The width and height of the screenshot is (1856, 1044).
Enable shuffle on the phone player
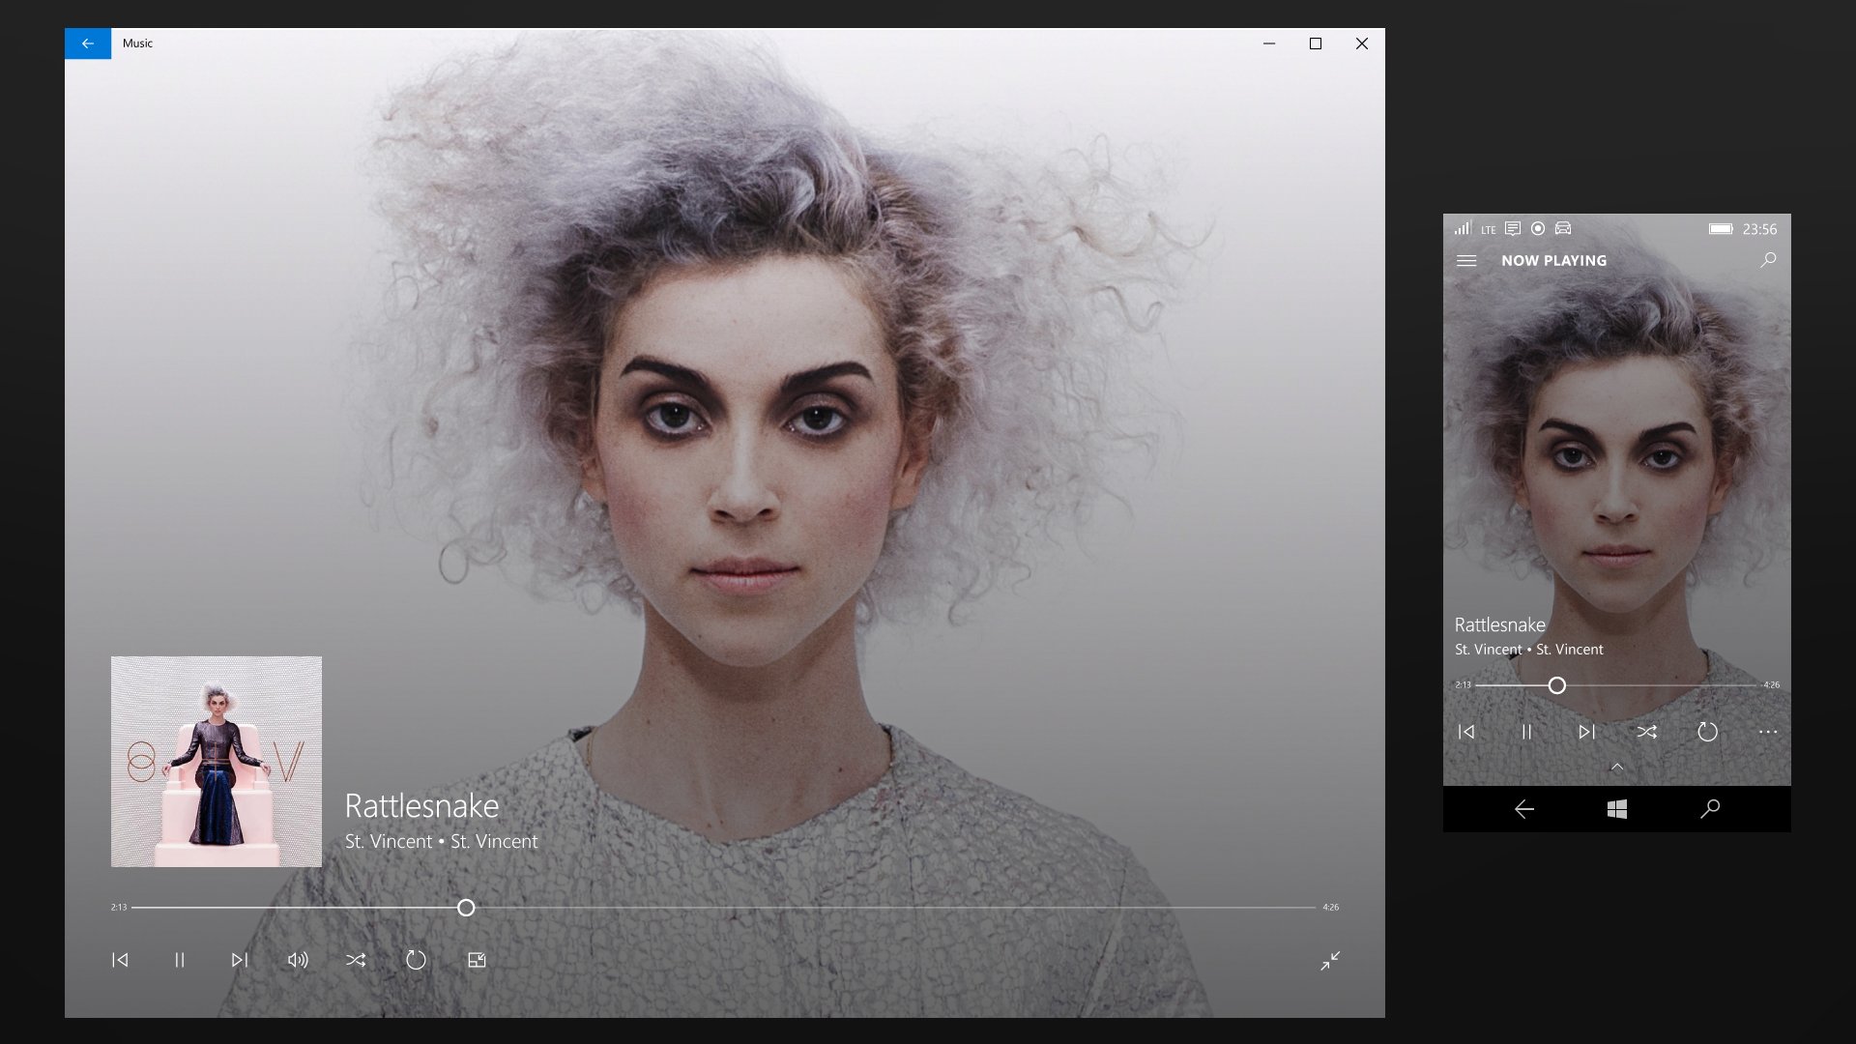click(x=1645, y=732)
